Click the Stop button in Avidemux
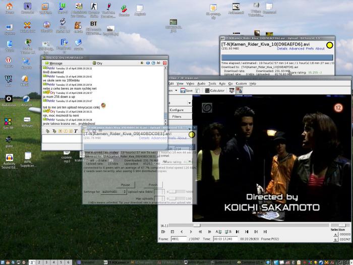 (x=172, y=232)
